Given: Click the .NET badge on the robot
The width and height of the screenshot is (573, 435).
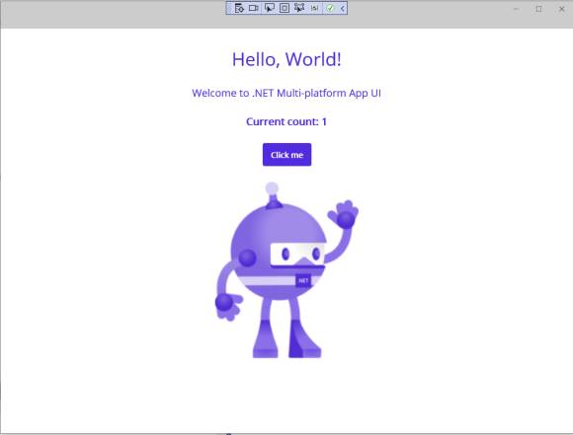Looking at the screenshot, I should [303, 281].
